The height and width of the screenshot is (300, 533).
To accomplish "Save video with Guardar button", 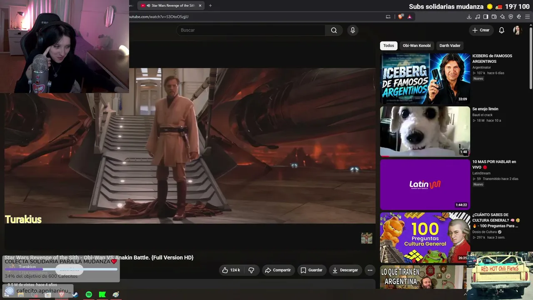I will 311,270.
